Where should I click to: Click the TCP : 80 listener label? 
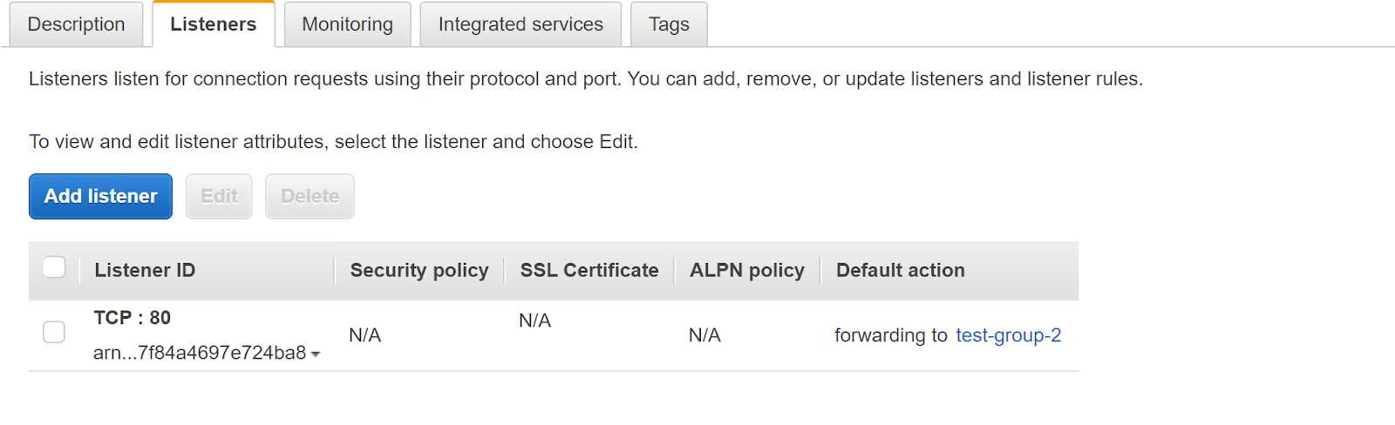coord(133,318)
